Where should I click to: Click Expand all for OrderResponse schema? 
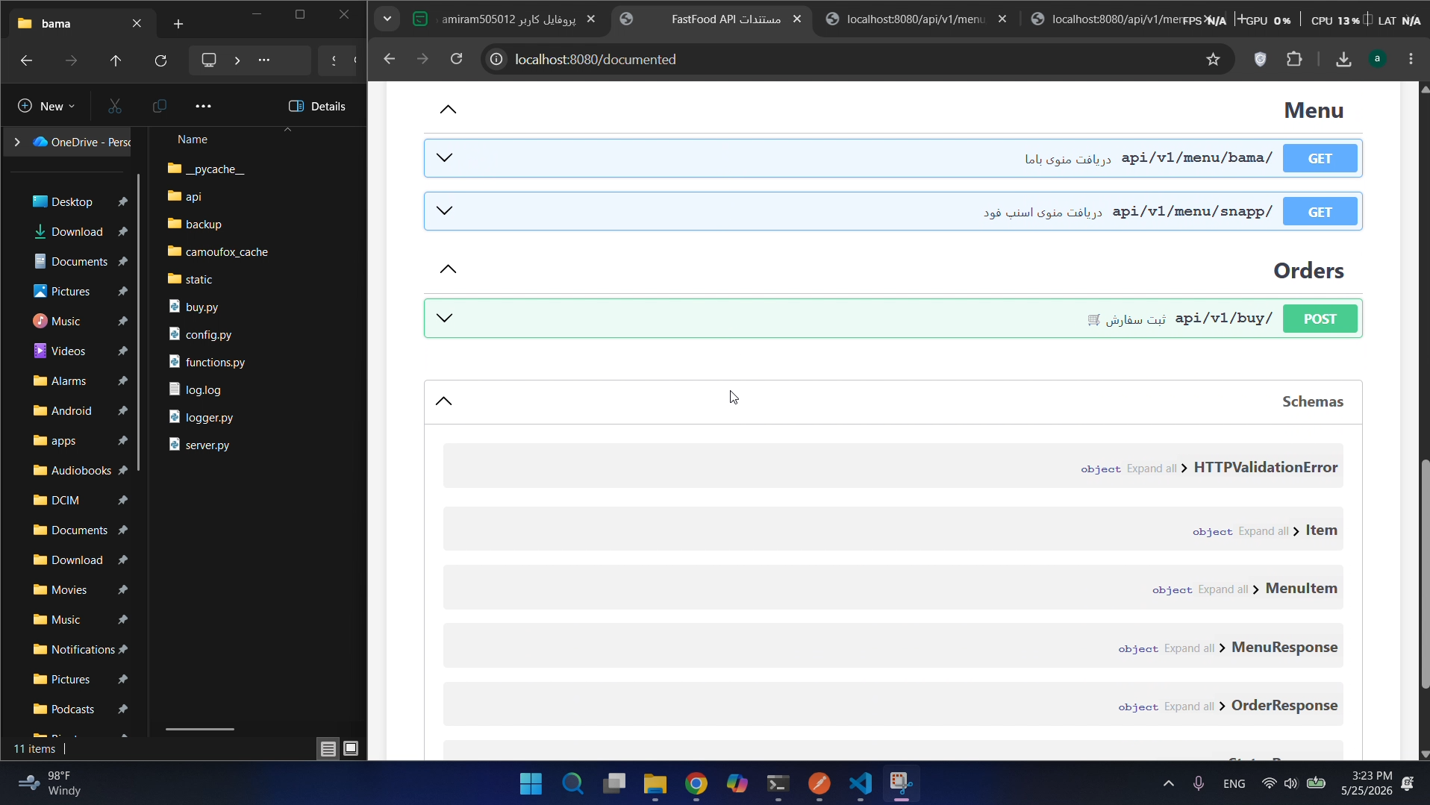click(1189, 707)
